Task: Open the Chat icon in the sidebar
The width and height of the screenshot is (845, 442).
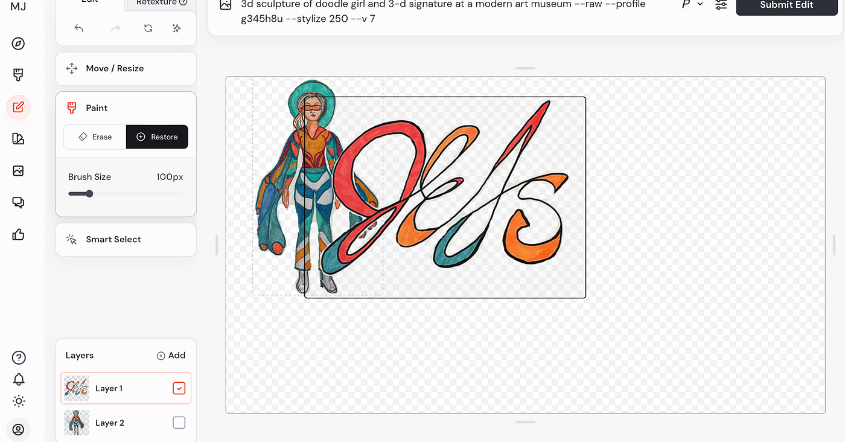Action: [x=18, y=202]
